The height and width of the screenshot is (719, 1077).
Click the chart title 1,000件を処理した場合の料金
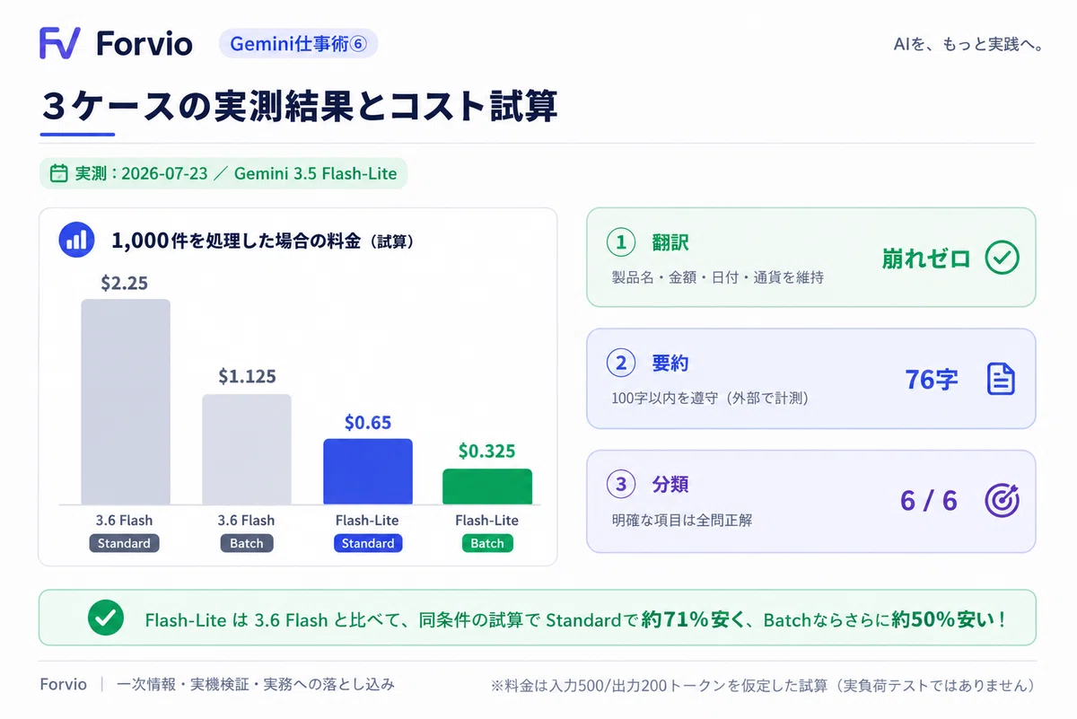(235, 241)
